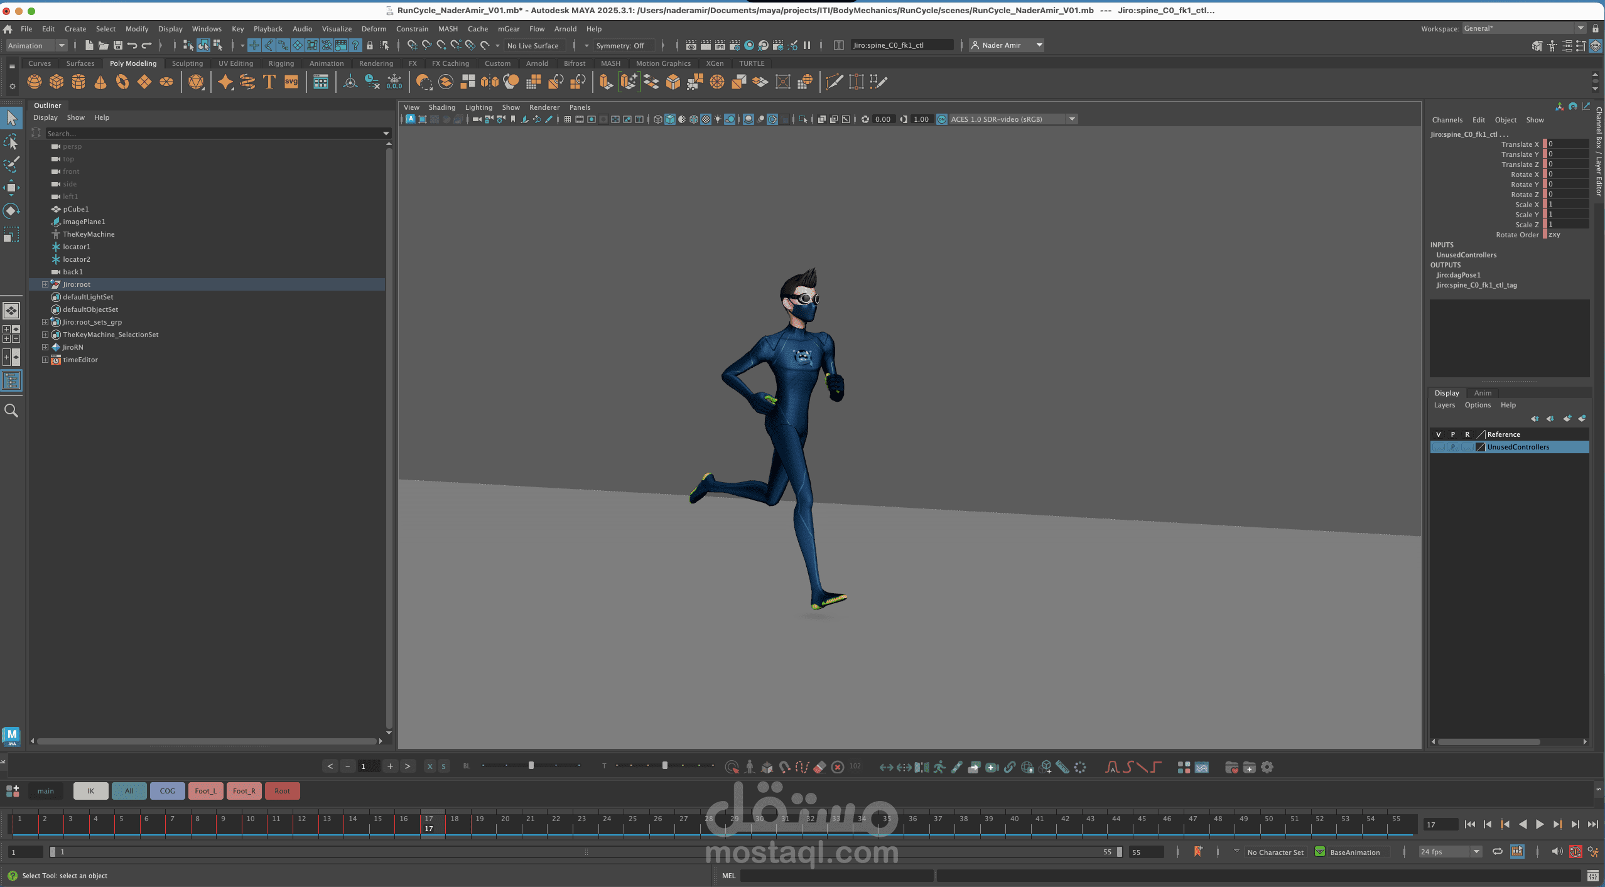Click the play forwards button

(x=1539, y=824)
